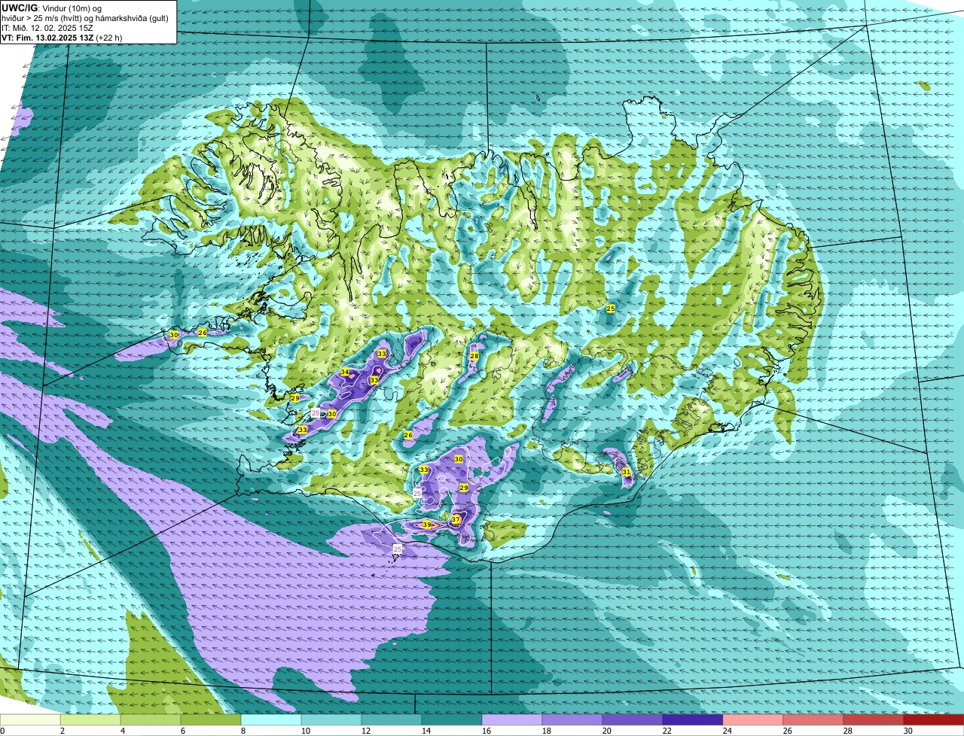964x736 pixels.
Task: Select the legend tick value 24
Action: pyautogui.click(x=726, y=731)
